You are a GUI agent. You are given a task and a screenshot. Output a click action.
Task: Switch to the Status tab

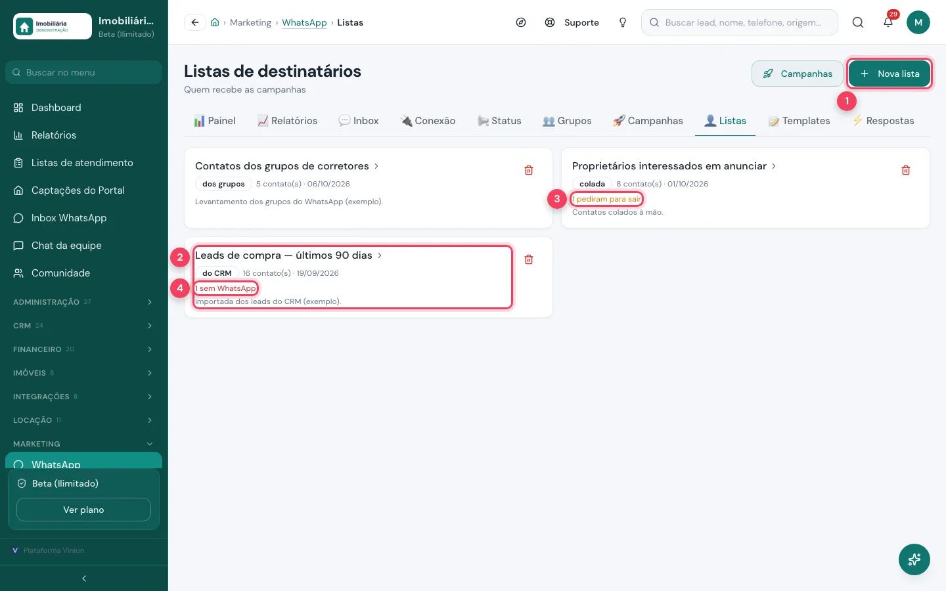(x=499, y=121)
